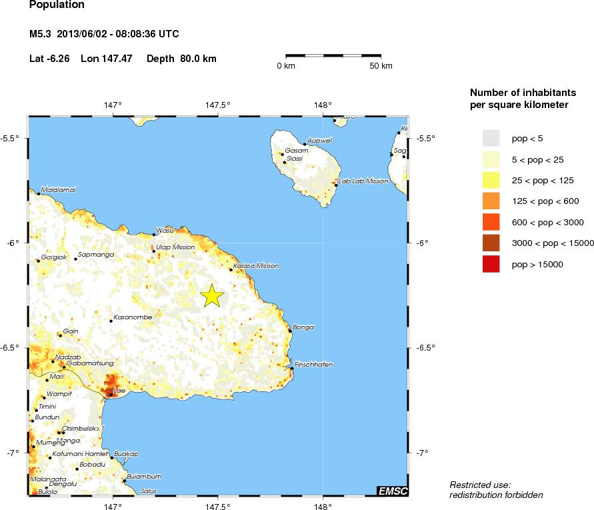Click the Malalamai marker on the coast
Screen dimensions: 594x510
(x=38, y=193)
